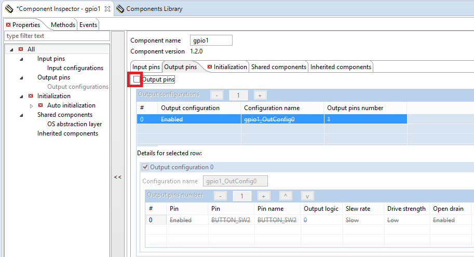Viewport: 474px width, 257px height.
Task: Click the error icon beside Auto initialization
Action: click(40, 105)
